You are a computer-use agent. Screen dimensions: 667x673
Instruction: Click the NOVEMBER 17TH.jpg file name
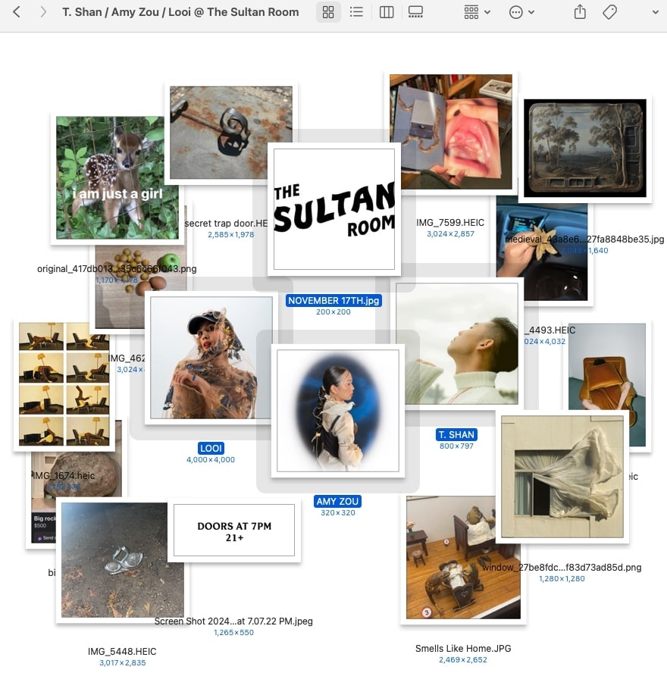click(333, 301)
